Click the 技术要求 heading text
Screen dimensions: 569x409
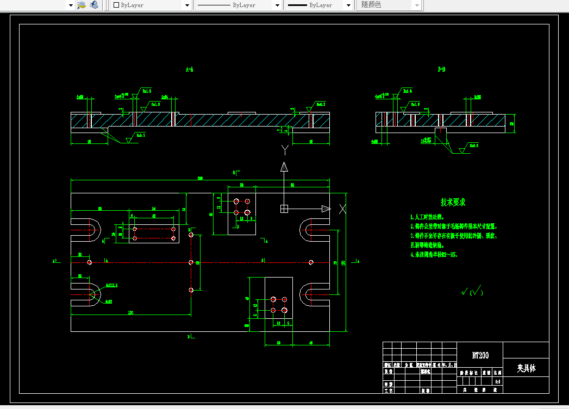(x=453, y=202)
